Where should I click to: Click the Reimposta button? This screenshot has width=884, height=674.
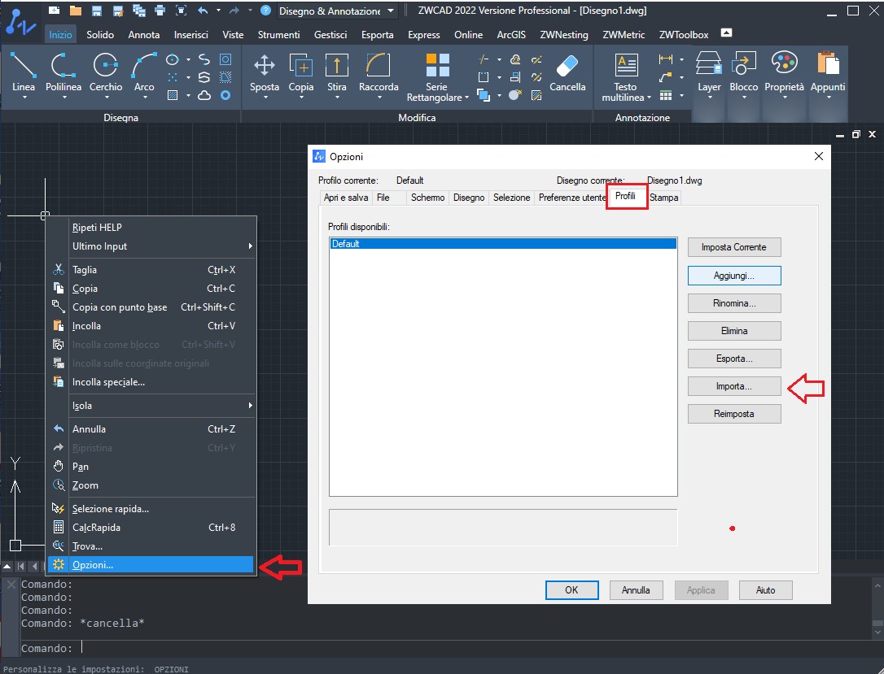734,414
